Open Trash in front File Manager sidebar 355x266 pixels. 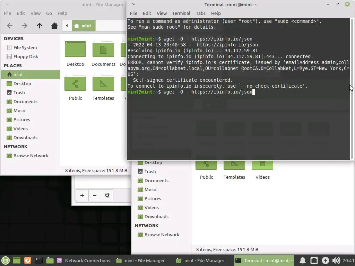pos(19,92)
